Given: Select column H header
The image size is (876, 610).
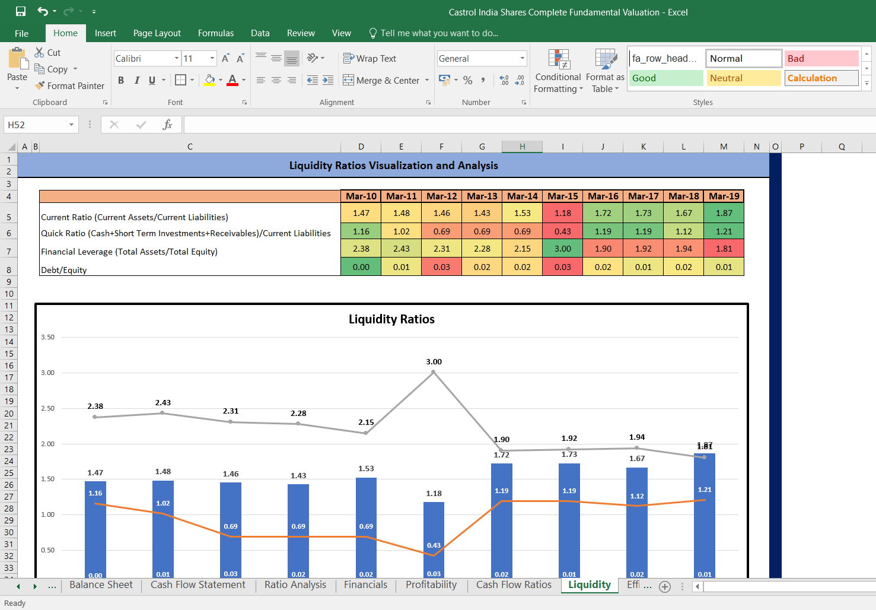Looking at the screenshot, I should (x=522, y=147).
